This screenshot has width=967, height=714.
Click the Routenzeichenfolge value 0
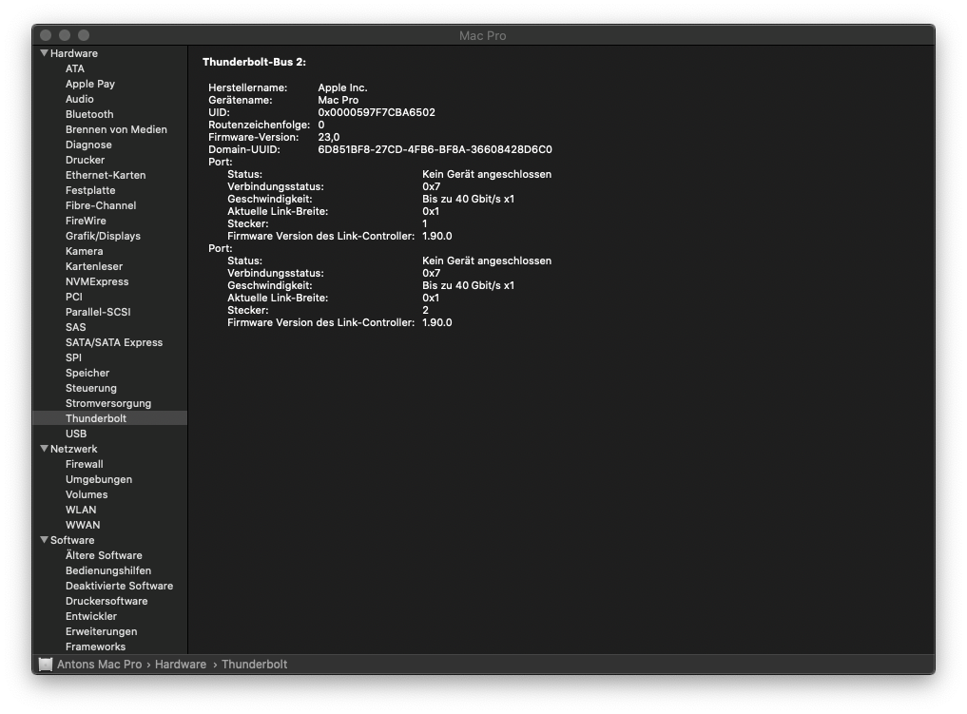coord(320,125)
